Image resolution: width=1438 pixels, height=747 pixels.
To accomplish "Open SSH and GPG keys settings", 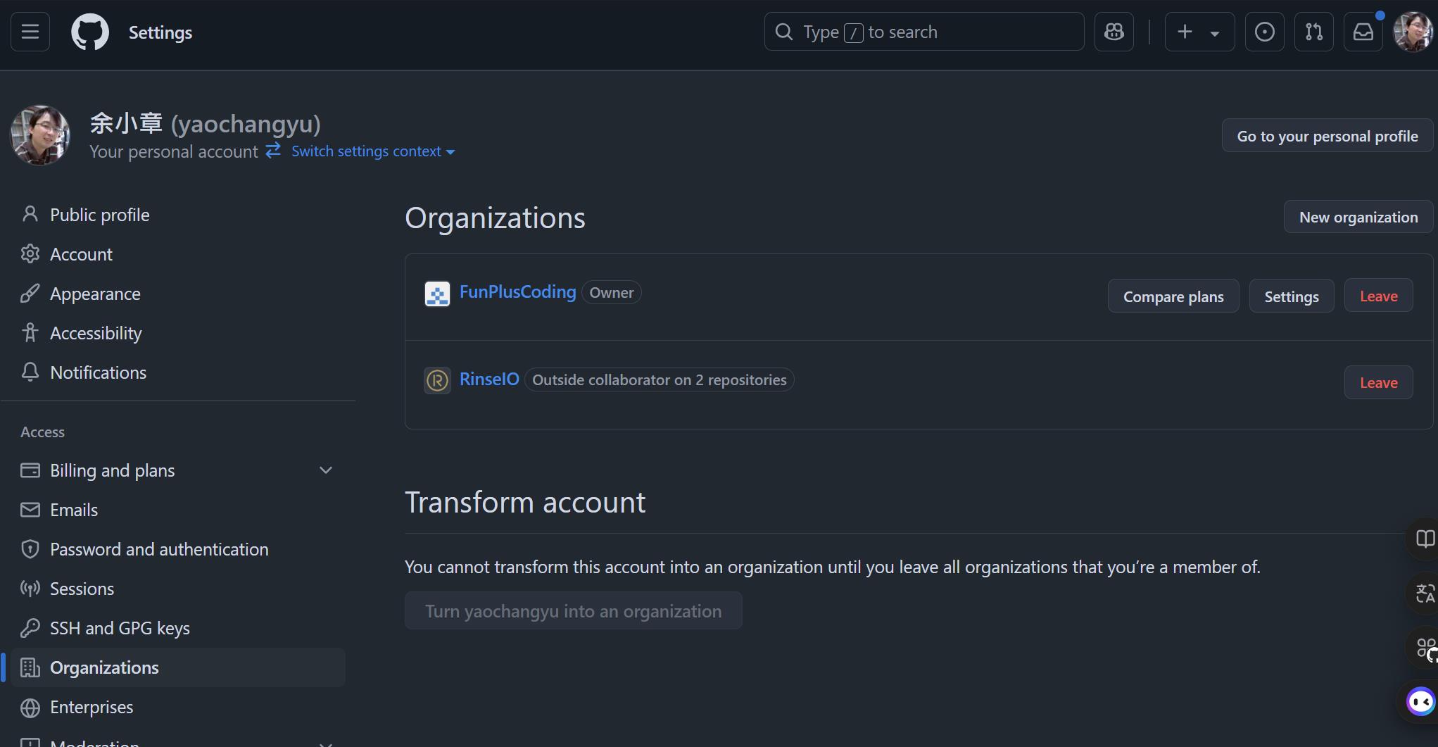I will tap(177, 628).
